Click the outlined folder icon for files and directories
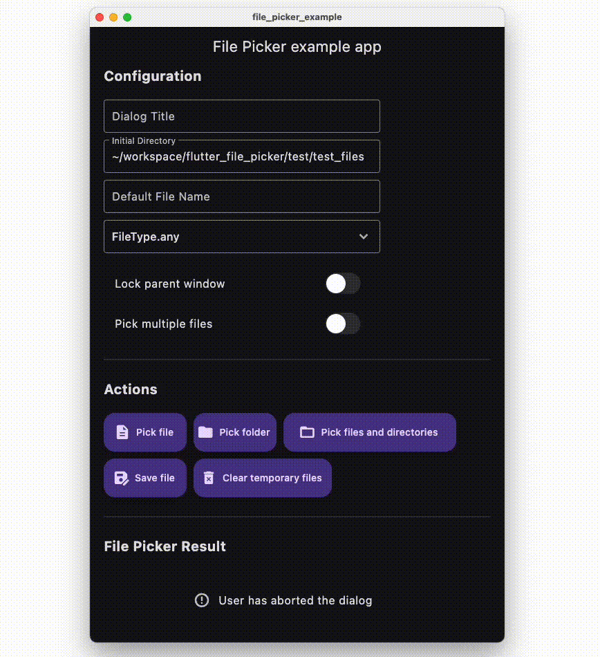The height and width of the screenshot is (657, 600). pos(307,432)
